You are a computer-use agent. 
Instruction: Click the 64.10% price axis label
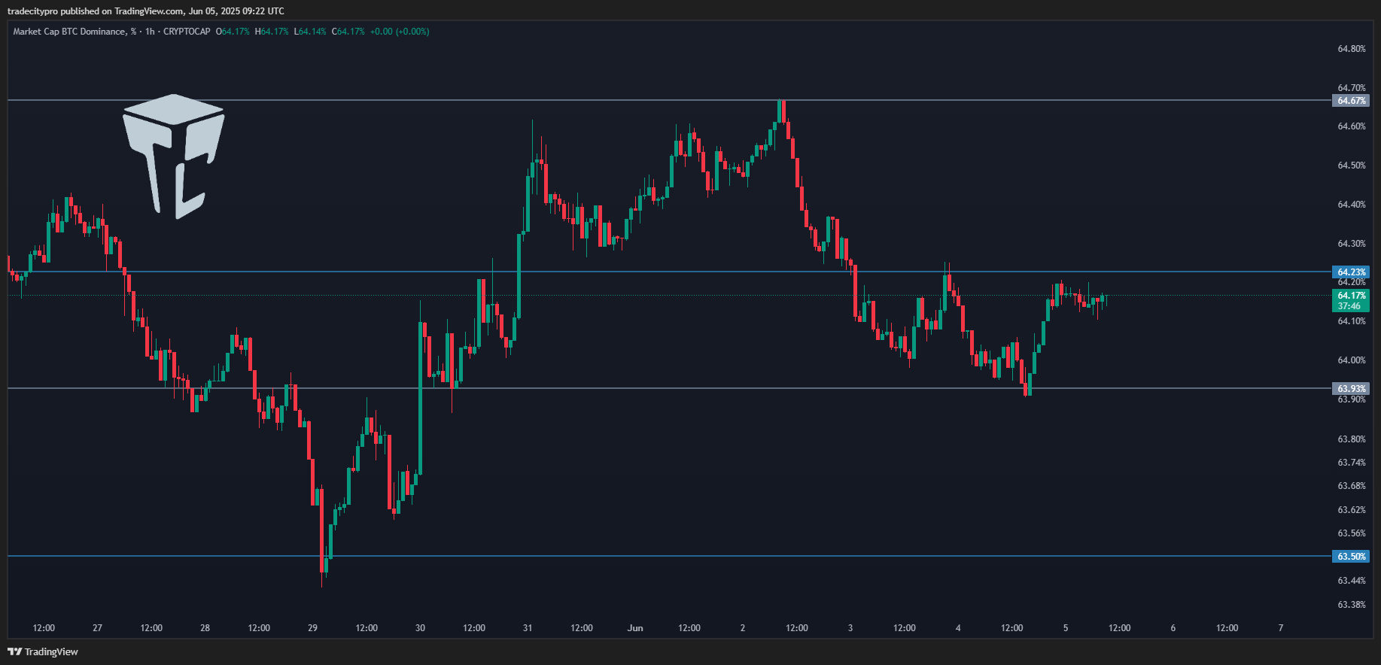pos(1351,321)
